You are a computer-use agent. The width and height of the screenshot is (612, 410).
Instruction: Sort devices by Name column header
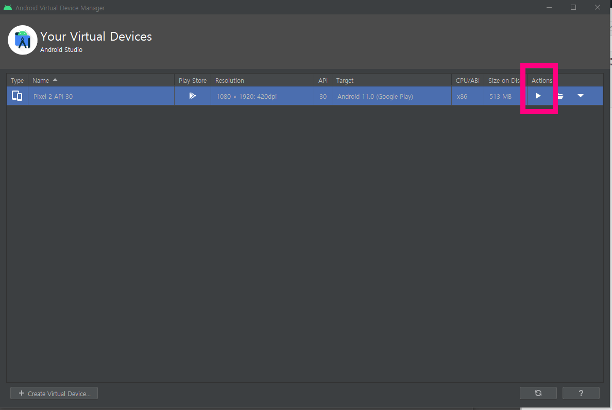pos(101,80)
